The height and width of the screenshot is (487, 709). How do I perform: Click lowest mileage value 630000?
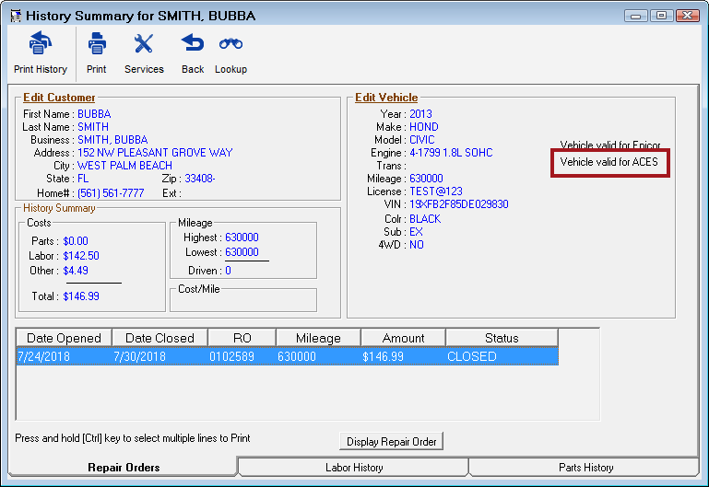[242, 252]
